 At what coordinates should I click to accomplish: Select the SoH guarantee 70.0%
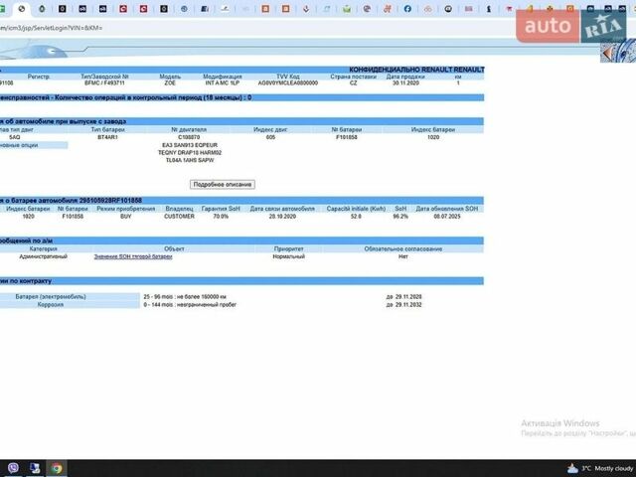(221, 217)
